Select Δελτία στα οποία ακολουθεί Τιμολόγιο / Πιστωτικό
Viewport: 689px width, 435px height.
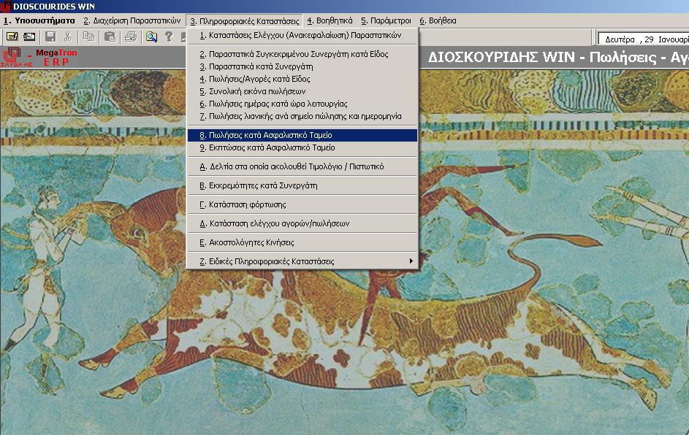302,166
